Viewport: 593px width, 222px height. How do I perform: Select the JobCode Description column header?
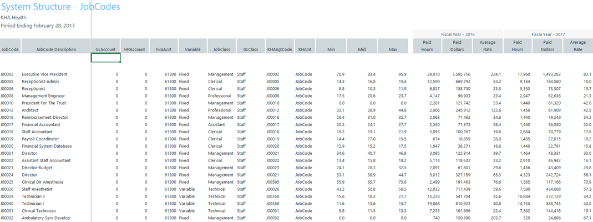tap(55, 49)
